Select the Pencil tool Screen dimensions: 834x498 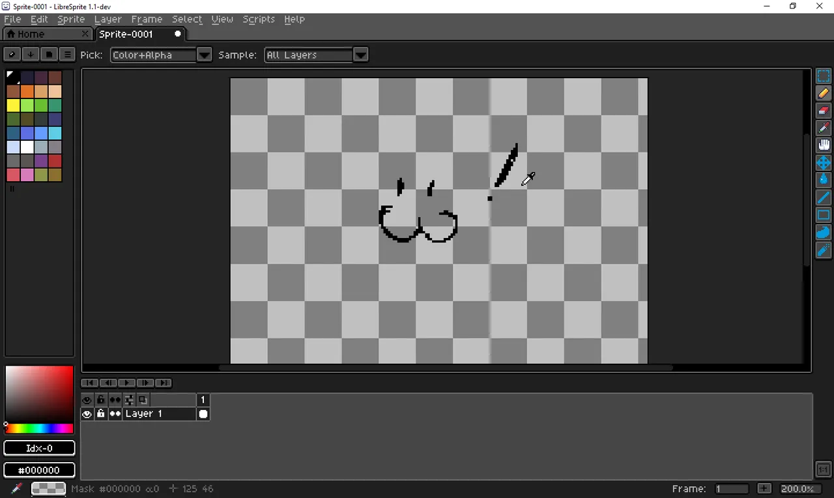tap(824, 93)
